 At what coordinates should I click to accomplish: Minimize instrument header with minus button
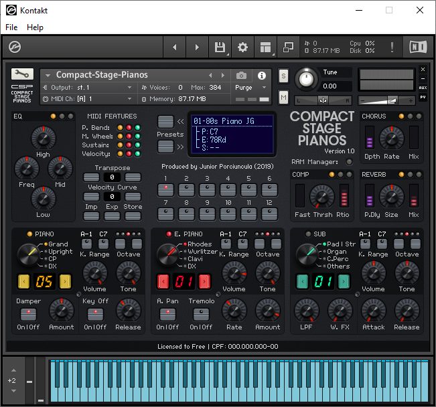click(x=423, y=79)
